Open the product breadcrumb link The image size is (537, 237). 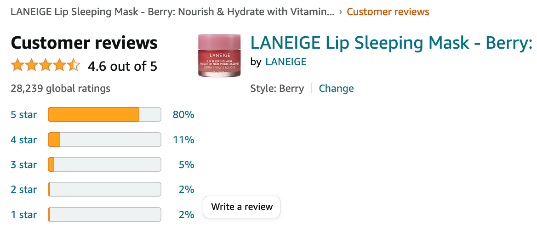point(172,12)
